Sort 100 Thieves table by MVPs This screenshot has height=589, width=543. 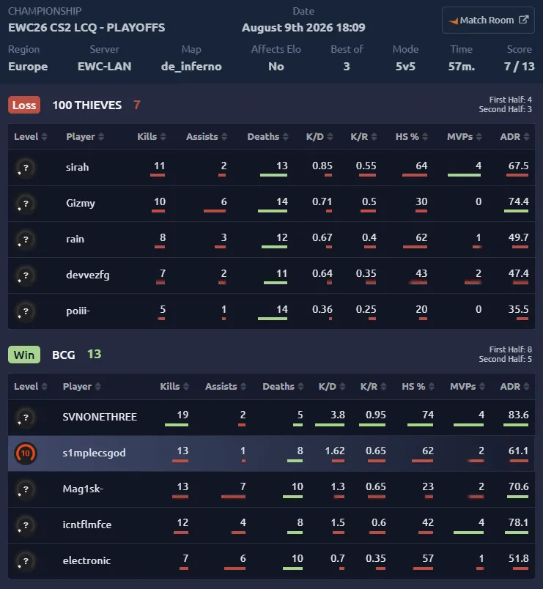465,137
